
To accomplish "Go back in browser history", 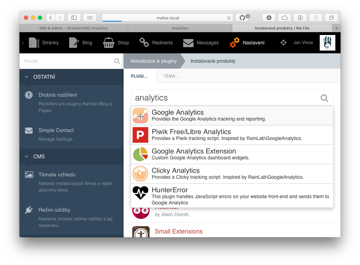I will [x=51, y=18].
